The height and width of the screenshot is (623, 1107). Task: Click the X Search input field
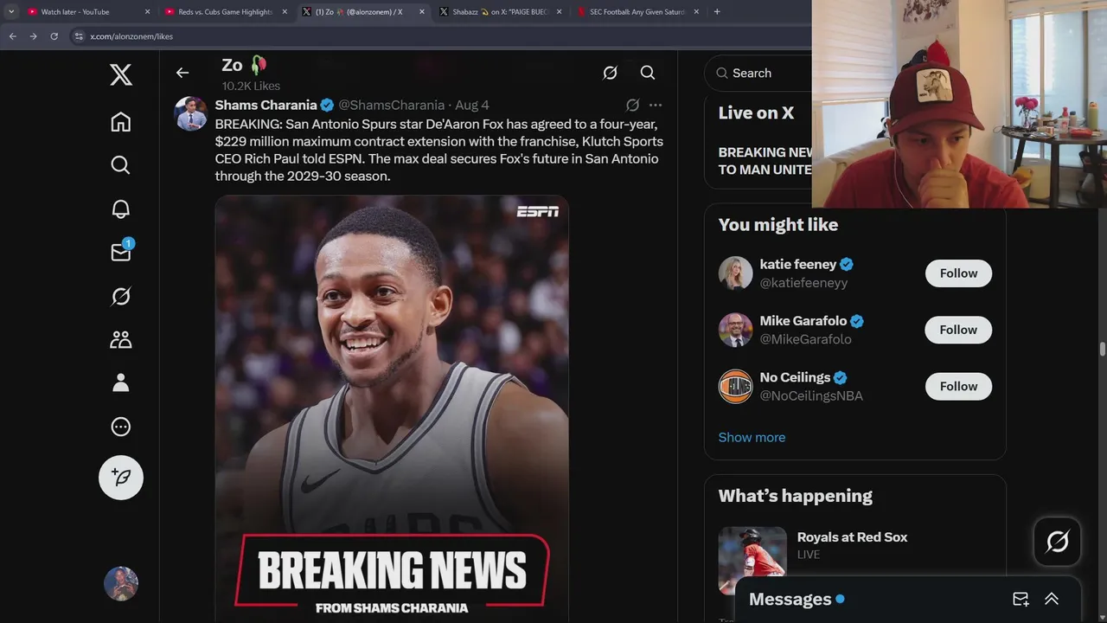click(x=759, y=74)
